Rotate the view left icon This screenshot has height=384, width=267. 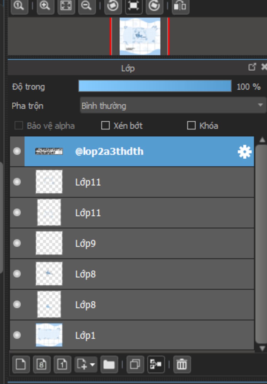pos(113,5)
